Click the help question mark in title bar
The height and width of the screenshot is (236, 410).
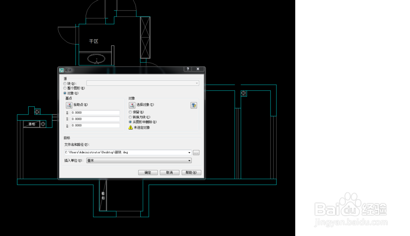pyautogui.click(x=188, y=69)
